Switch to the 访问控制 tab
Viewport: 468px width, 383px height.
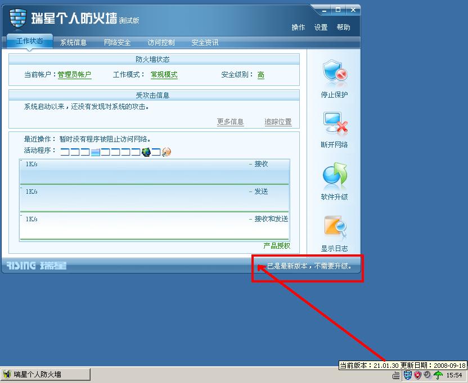tap(161, 43)
